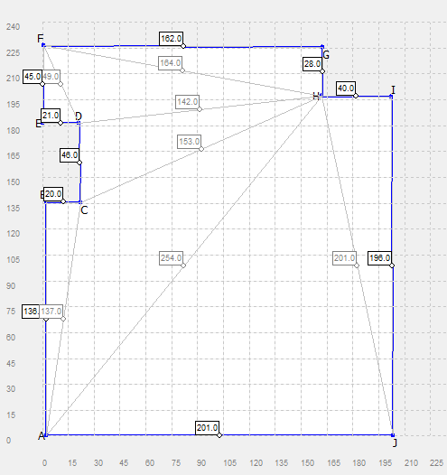Click the 40.0 dimension label on wall H-I
The width and height of the screenshot is (447, 475).
[346, 88]
